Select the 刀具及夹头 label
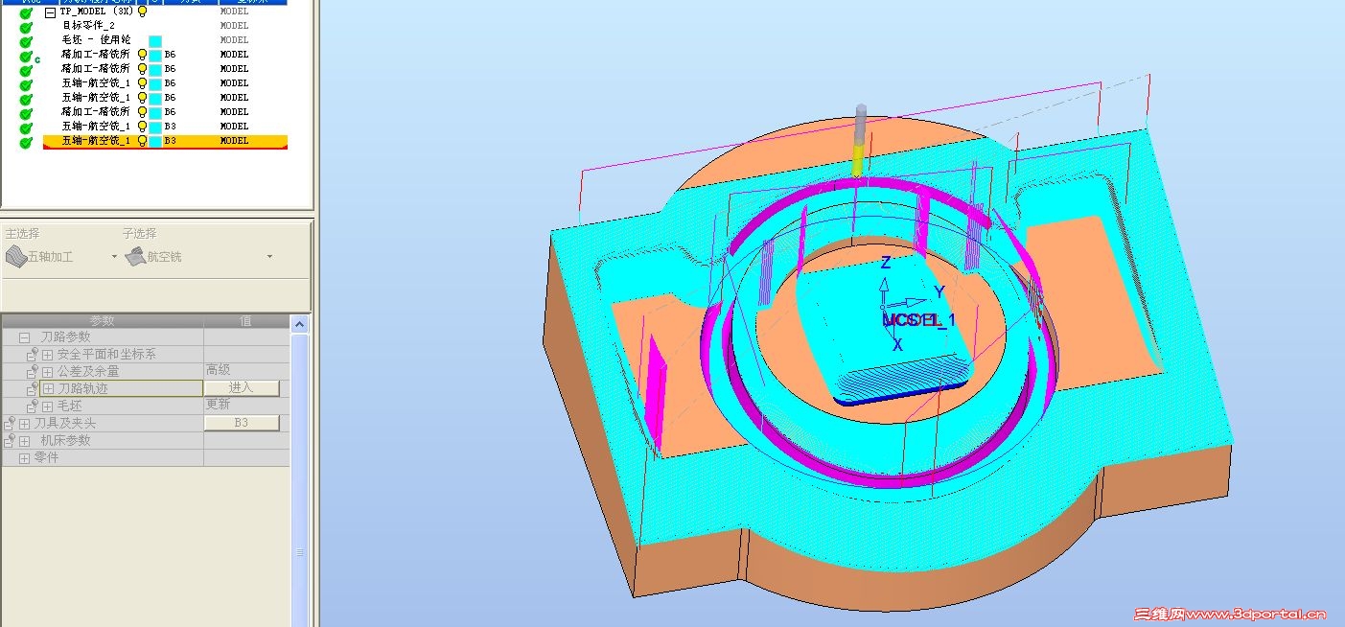Viewport: 1345px width, 627px height. [65, 424]
